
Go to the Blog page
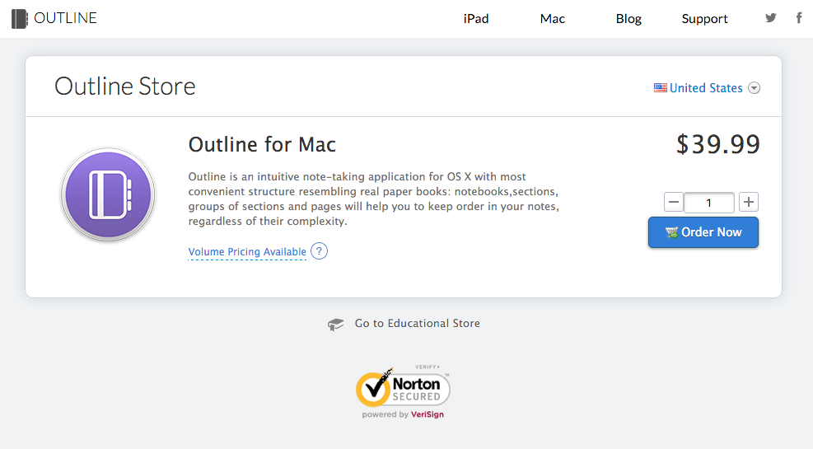628,19
